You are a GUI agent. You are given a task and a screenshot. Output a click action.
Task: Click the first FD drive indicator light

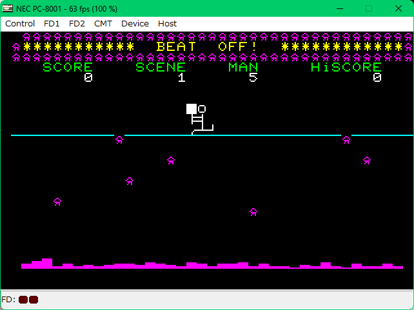click(x=23, y=300)
